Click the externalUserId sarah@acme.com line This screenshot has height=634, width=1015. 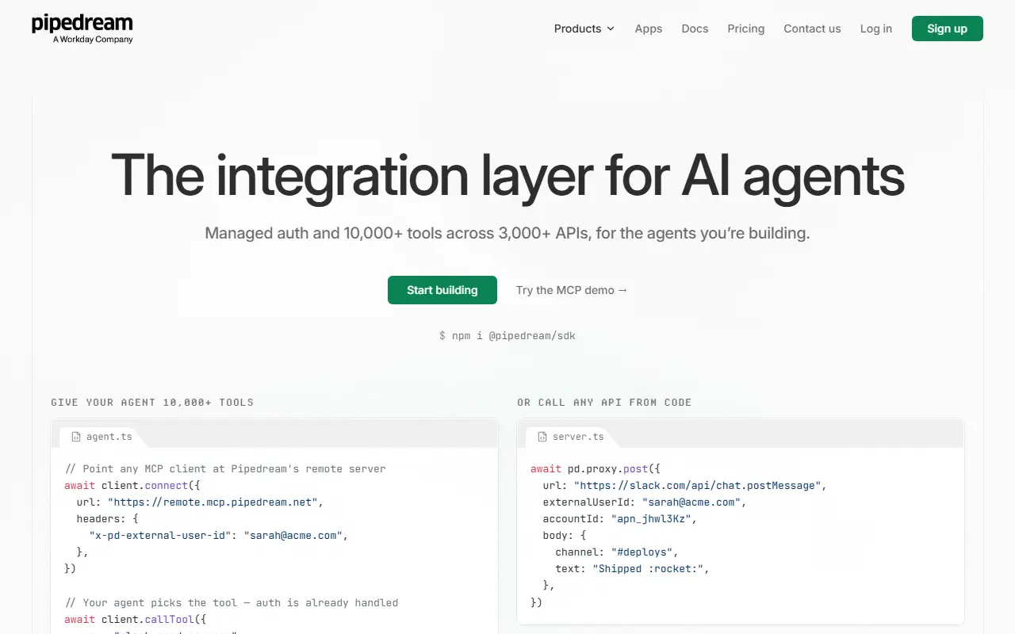coord(645,502)
